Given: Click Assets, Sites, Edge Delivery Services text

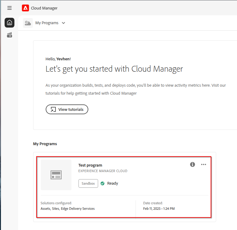Looking at the screenshot, I should [67, 209].
